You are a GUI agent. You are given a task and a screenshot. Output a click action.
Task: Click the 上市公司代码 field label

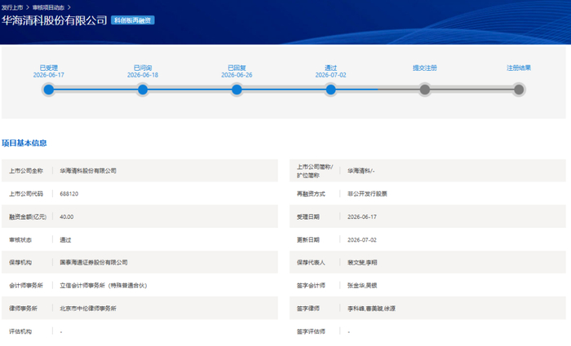pyautogui.click(x=26, y=194)
